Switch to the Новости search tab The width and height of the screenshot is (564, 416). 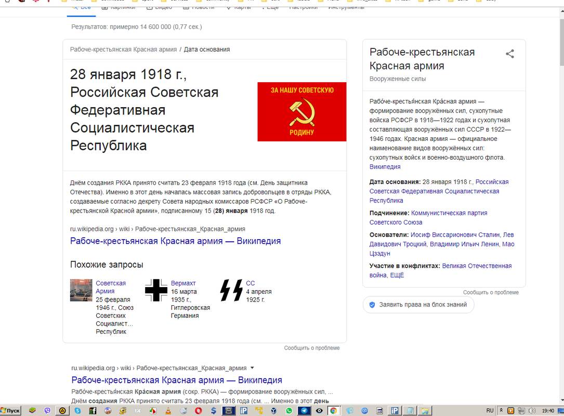point(199,7)
